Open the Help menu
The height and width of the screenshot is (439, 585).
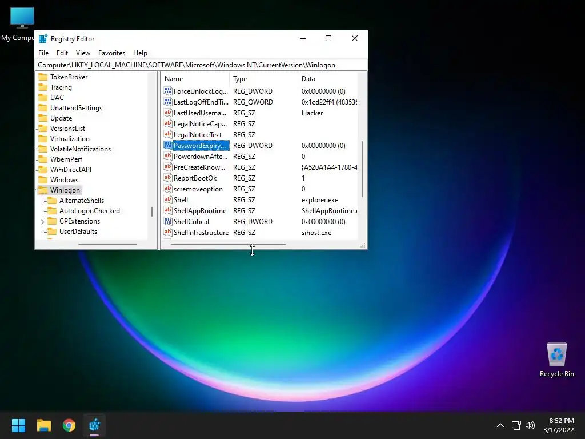tap(140, 53)
